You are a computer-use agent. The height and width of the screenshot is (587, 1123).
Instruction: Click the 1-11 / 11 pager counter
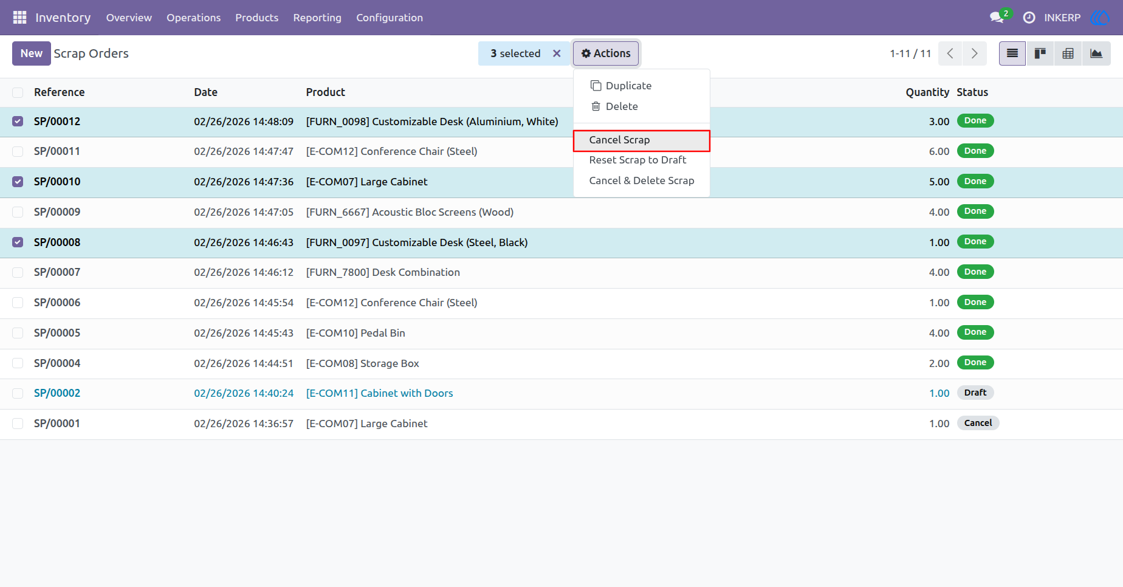910,53
